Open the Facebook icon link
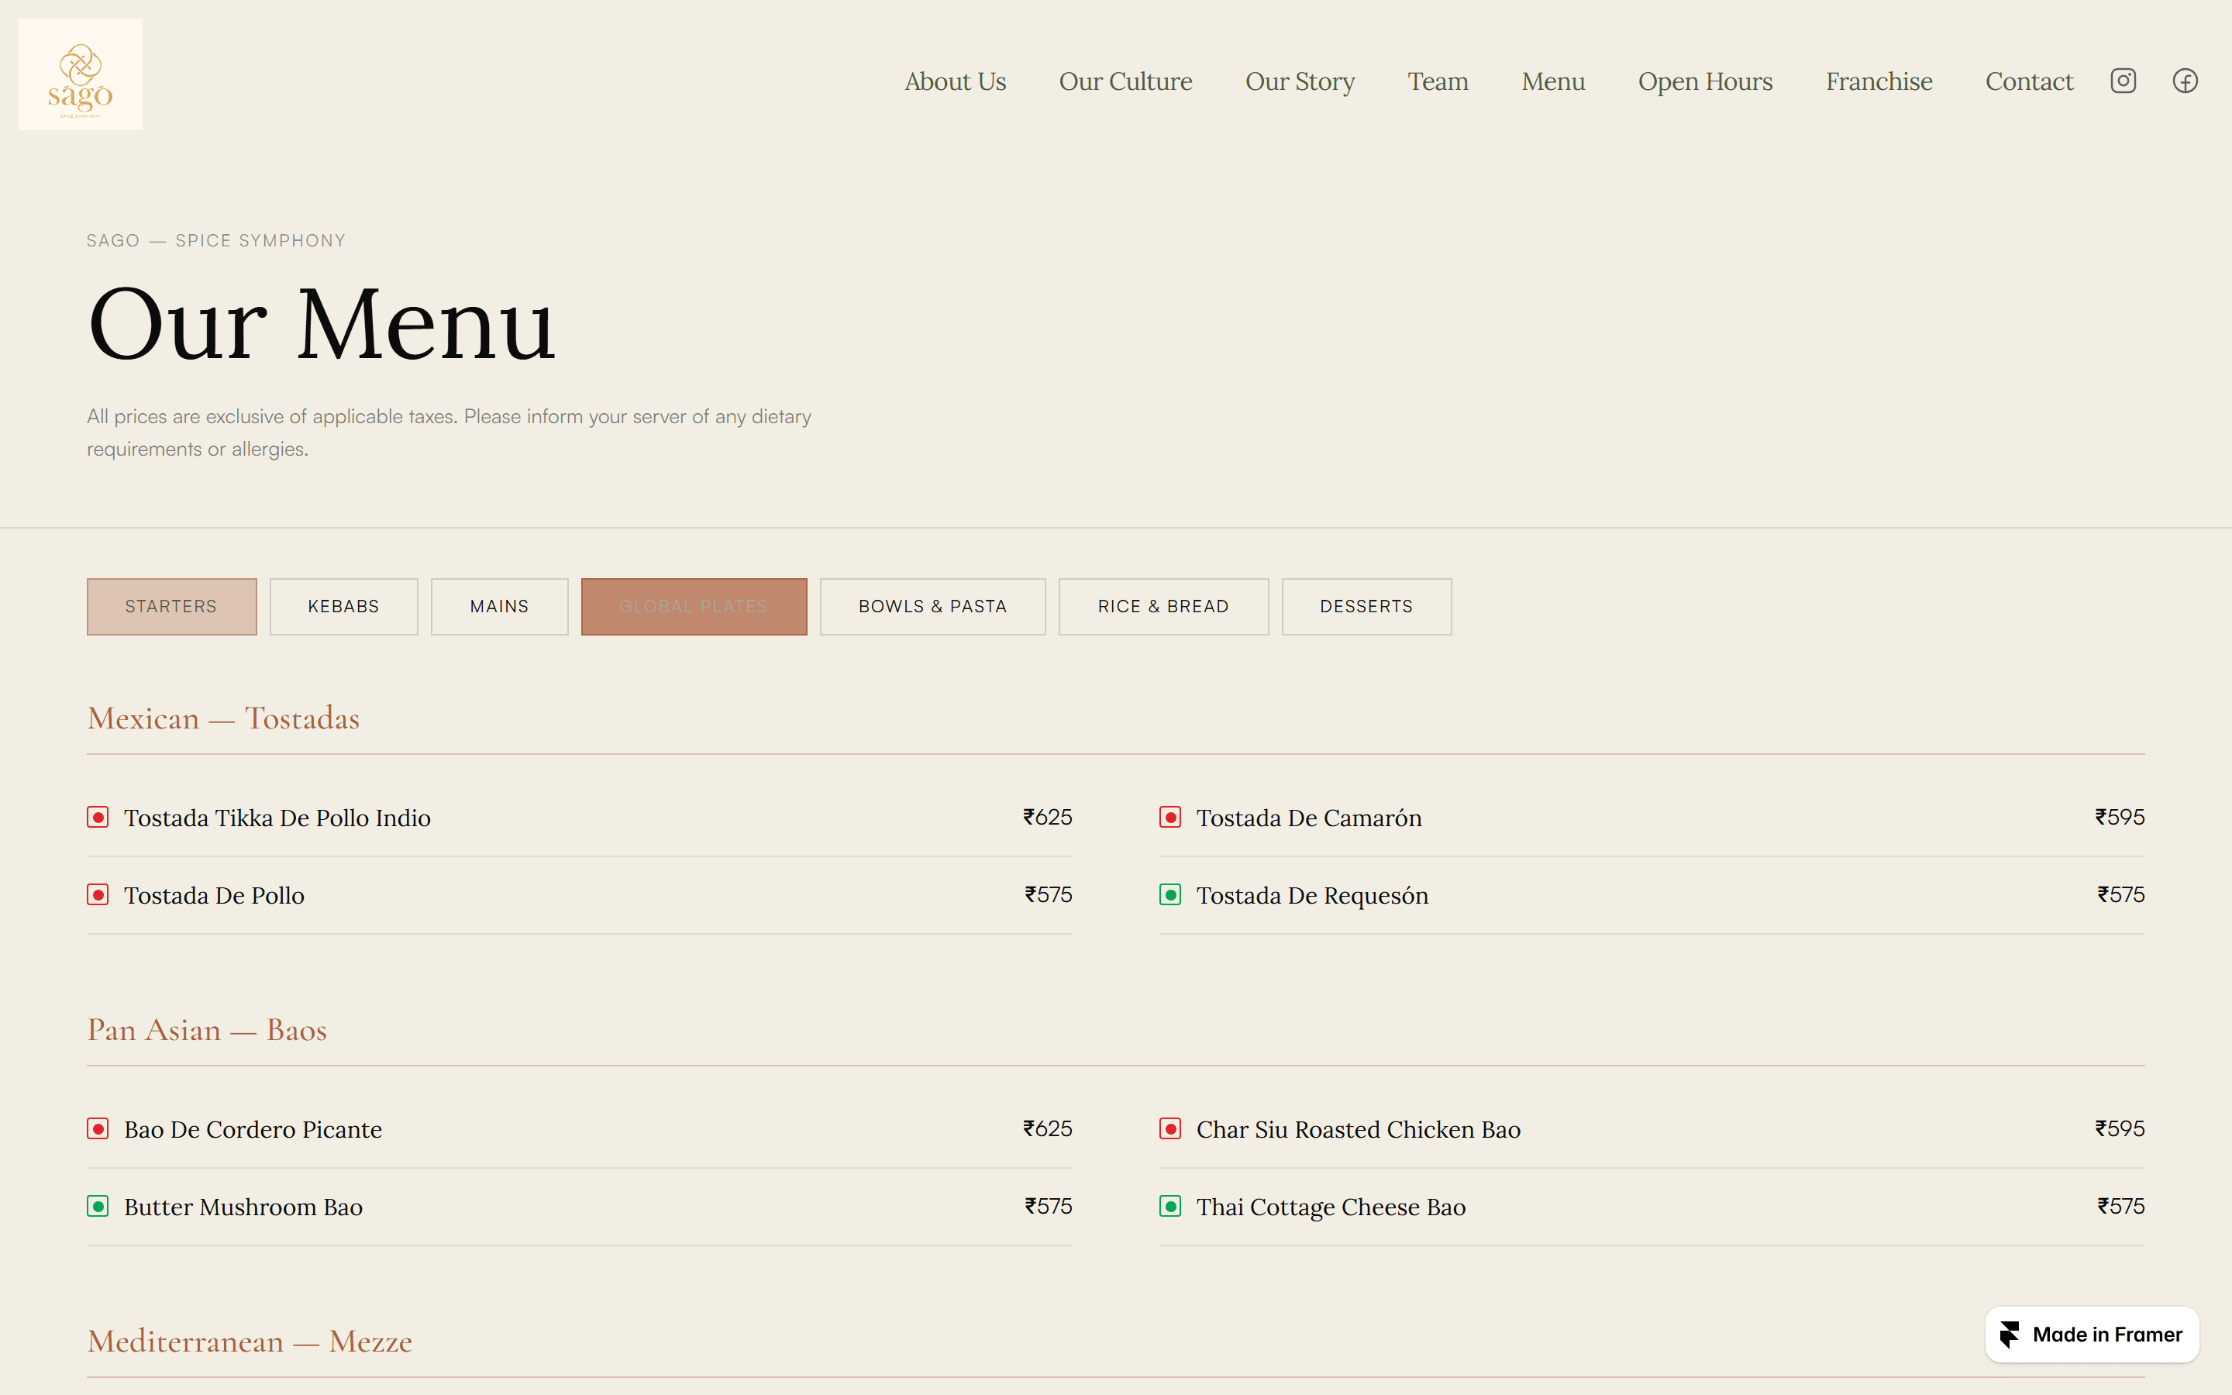 pyautogui.click(x=2184, y=81)
